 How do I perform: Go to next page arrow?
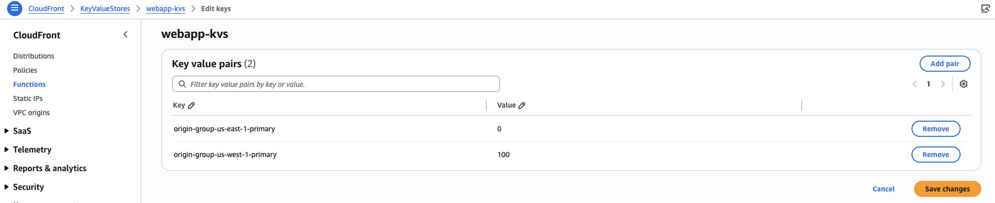click(x=942, y=84)
